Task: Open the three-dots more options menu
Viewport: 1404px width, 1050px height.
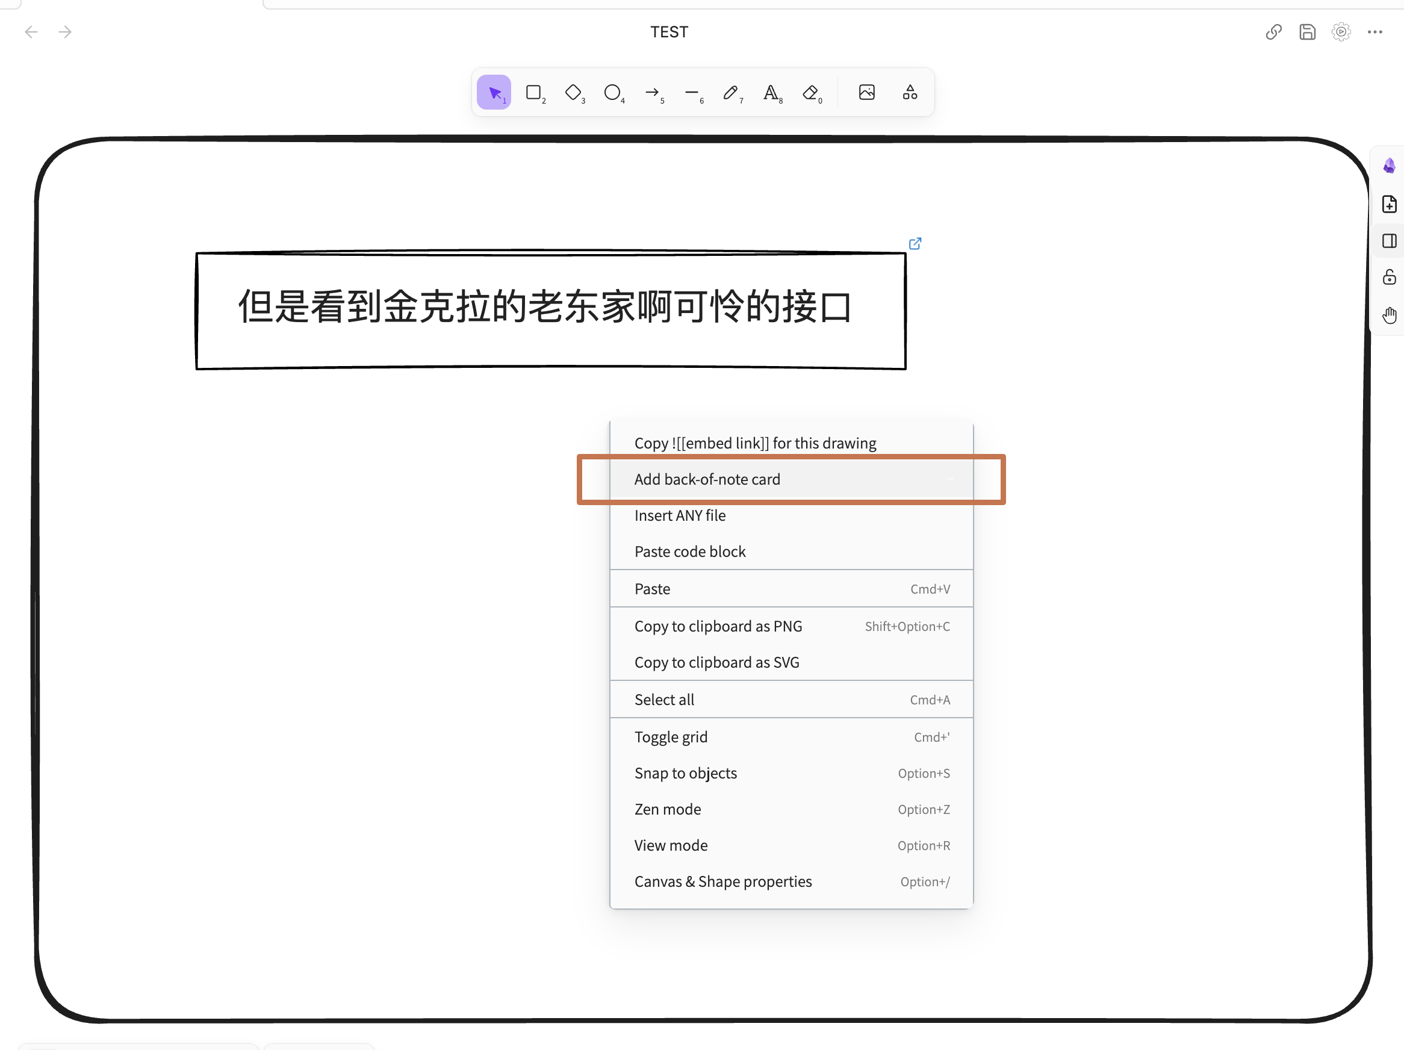Action: [1375, 32]
